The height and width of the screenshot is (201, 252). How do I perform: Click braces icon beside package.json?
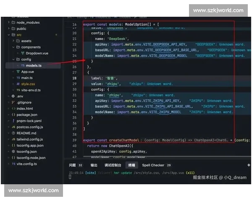[13, 115]
